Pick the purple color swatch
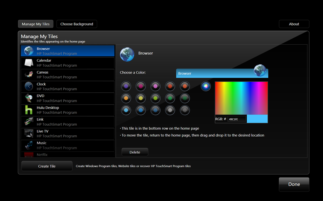Viewport: 323px width, 201px height. coord(126,86)
